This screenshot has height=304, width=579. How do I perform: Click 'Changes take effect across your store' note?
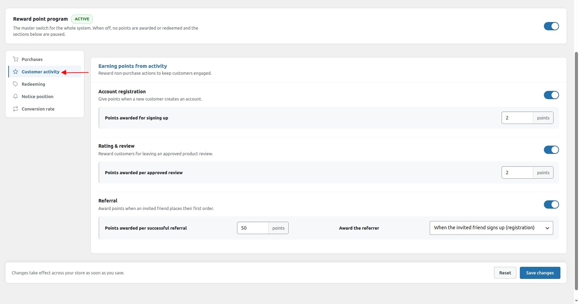click(x=68, y=273)
